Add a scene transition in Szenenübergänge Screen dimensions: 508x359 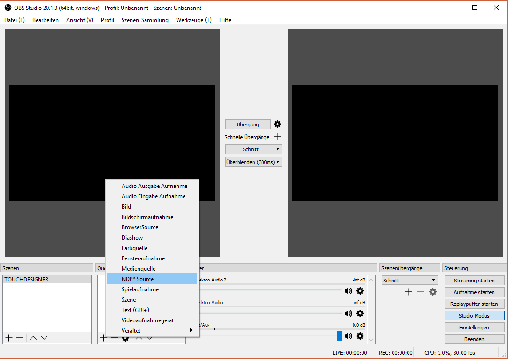(408, 292)
